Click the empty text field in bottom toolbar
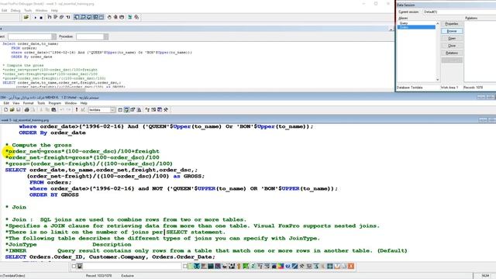Viewport: 496px width, 279px height. (133, 267)
